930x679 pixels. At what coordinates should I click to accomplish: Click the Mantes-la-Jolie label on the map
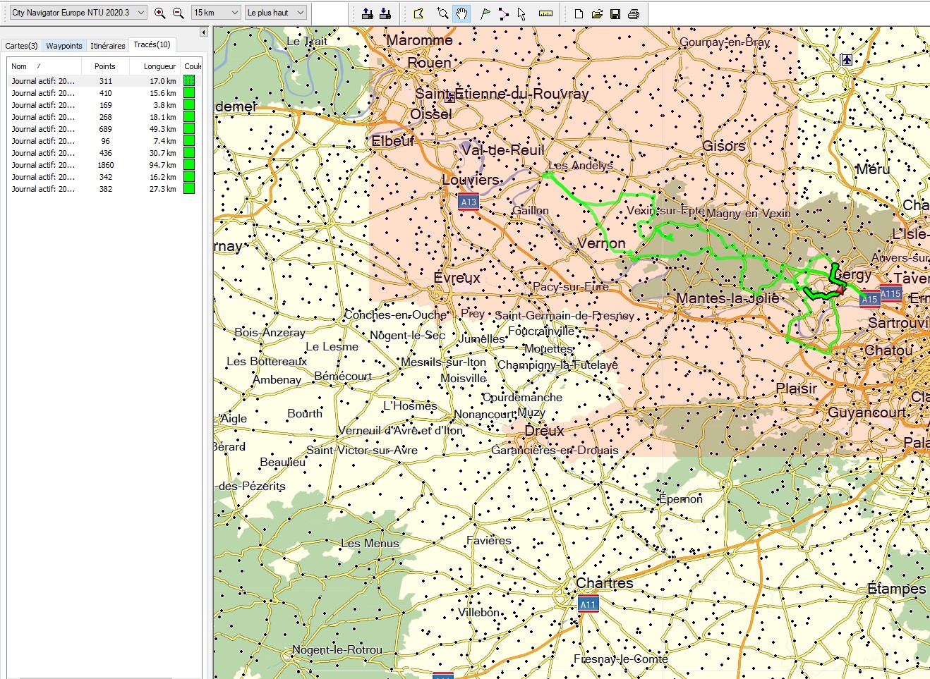point(727,298)
